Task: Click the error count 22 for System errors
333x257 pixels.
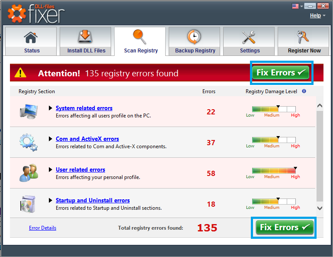Action: coord(211,112)
